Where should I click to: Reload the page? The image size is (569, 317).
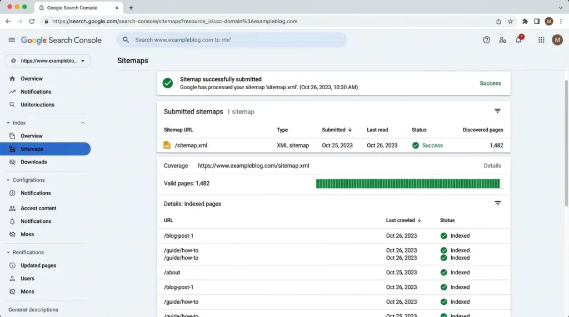pyautogui.click(x=32, y=22)
